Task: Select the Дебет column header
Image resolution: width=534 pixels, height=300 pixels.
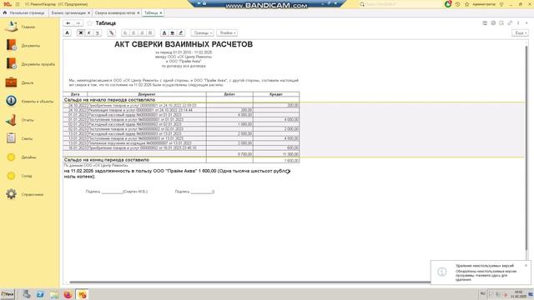Action: (229, 94)
